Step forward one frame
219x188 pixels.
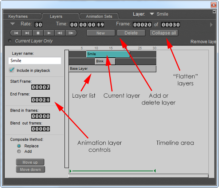pyautogui.click(x=71, y=33)
